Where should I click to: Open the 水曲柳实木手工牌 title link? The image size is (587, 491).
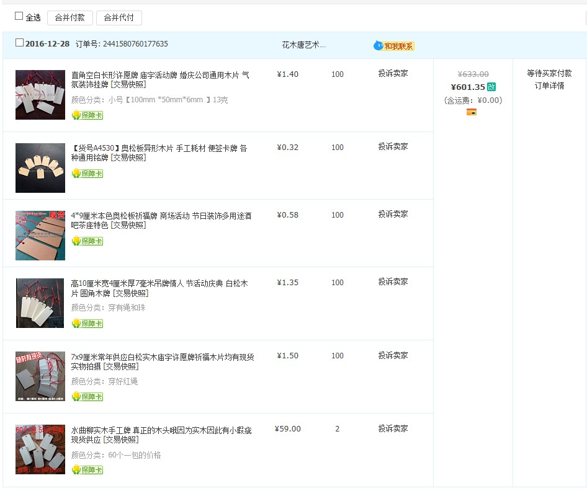point(161,435)
